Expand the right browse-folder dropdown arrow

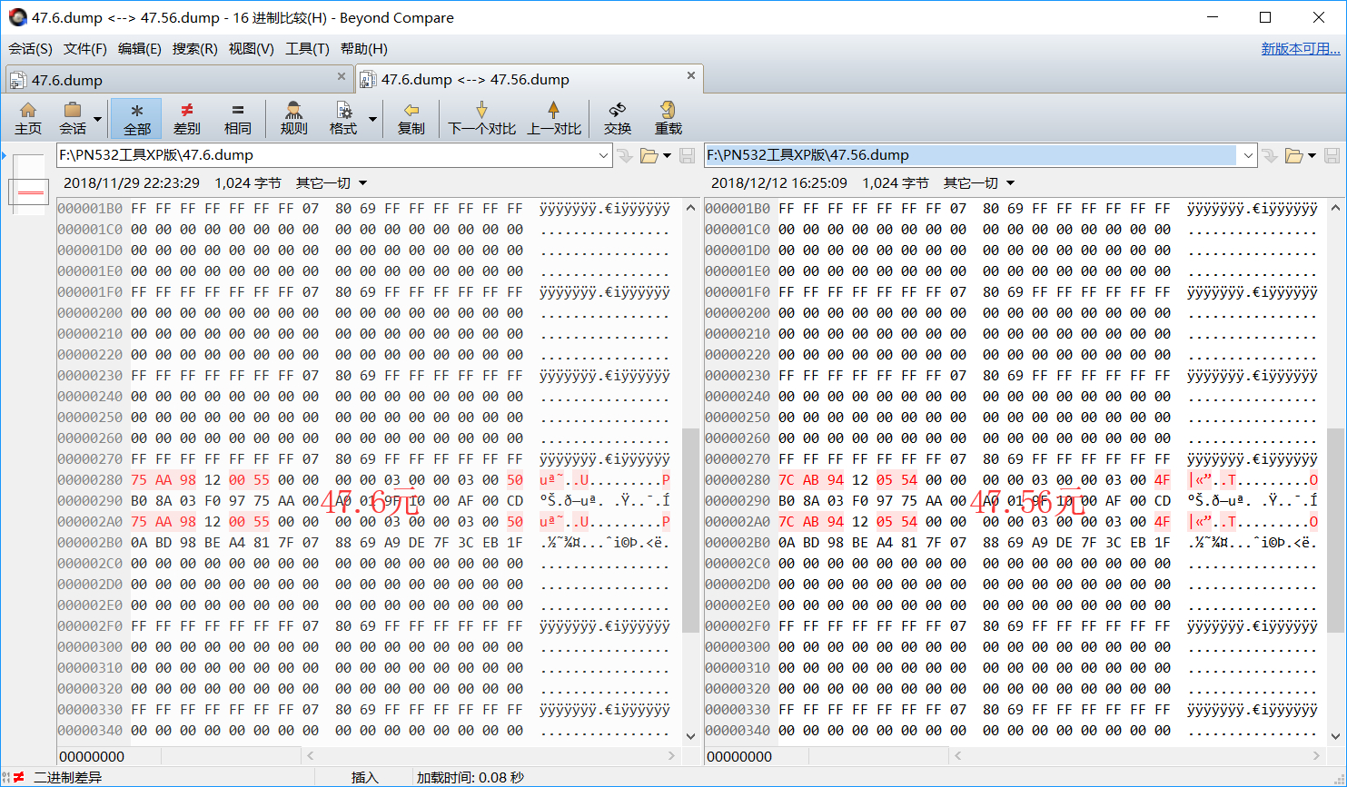tap(1312, 155)
